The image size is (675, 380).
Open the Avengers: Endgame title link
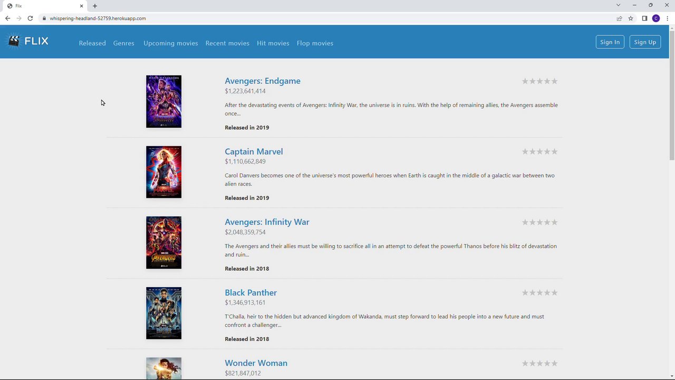point(263,81)
